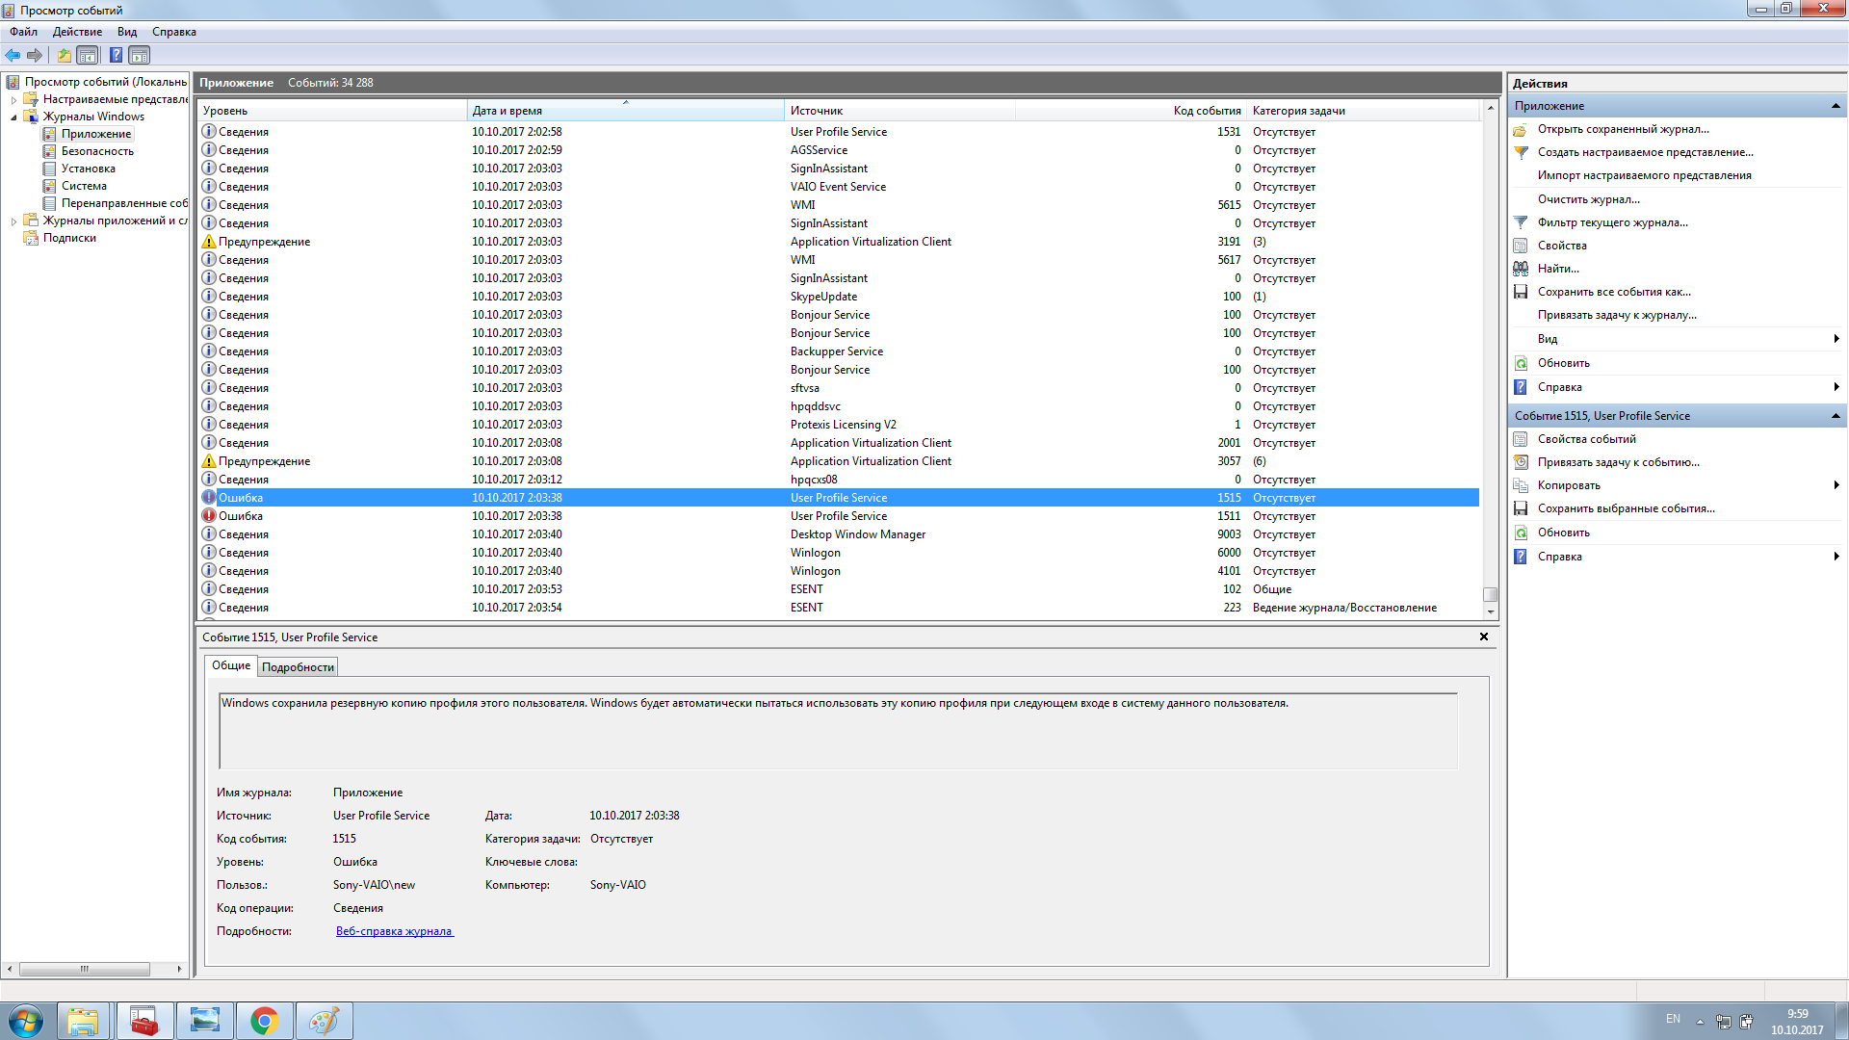The width and height of the screenshot is (1849, 1040).
Task: Click the funnel icon for Фильтр текущего журнала
Action: coord(1521,222)
